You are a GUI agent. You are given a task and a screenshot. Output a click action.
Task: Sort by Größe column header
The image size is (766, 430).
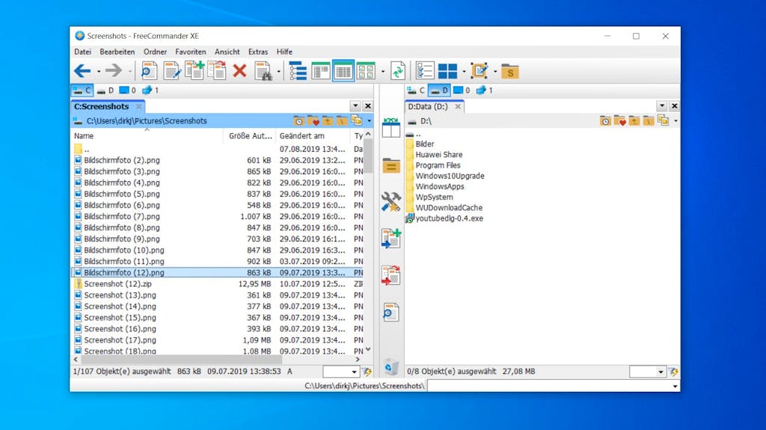(x=250, y=136)
